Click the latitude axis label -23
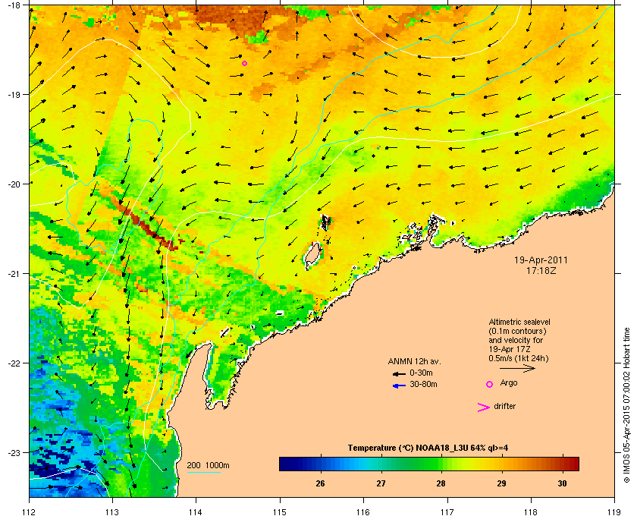Image resolution: width=637 pixels, height=516 pixels. click(x=14, y=452)
